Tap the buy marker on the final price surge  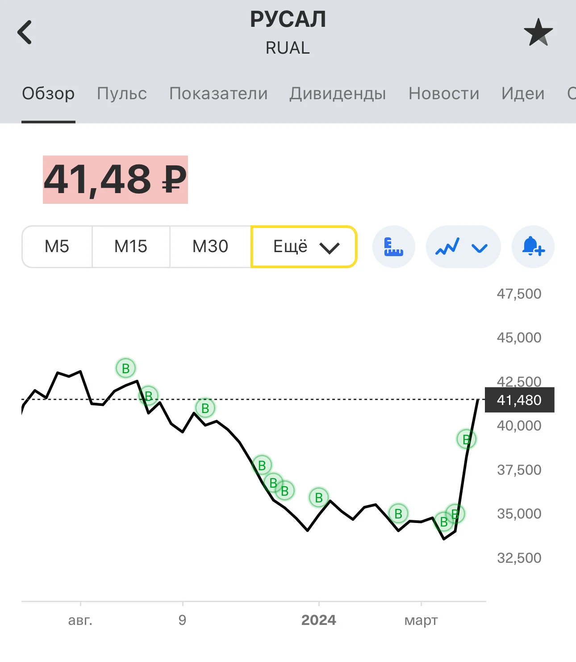tap(466, 439)
